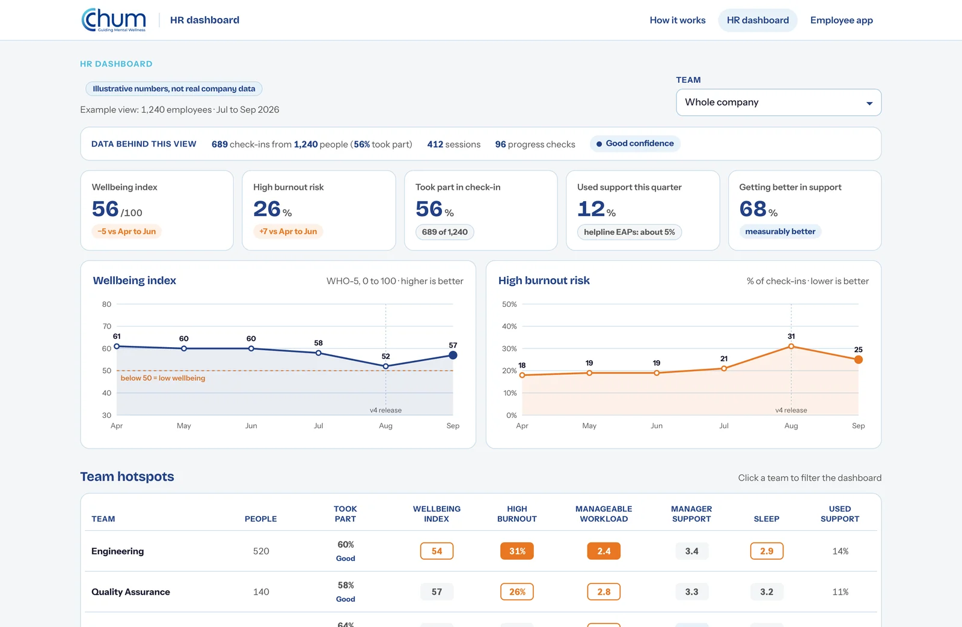The image size is (962, 627).
Task: Click Engineering sleep 2.9 chip
Action: [767, 551]
